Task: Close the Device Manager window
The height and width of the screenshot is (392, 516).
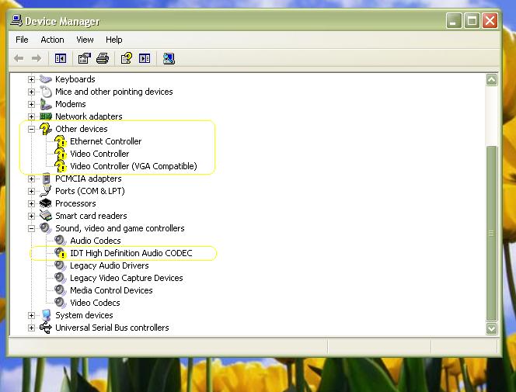Action: coord(490,21)
